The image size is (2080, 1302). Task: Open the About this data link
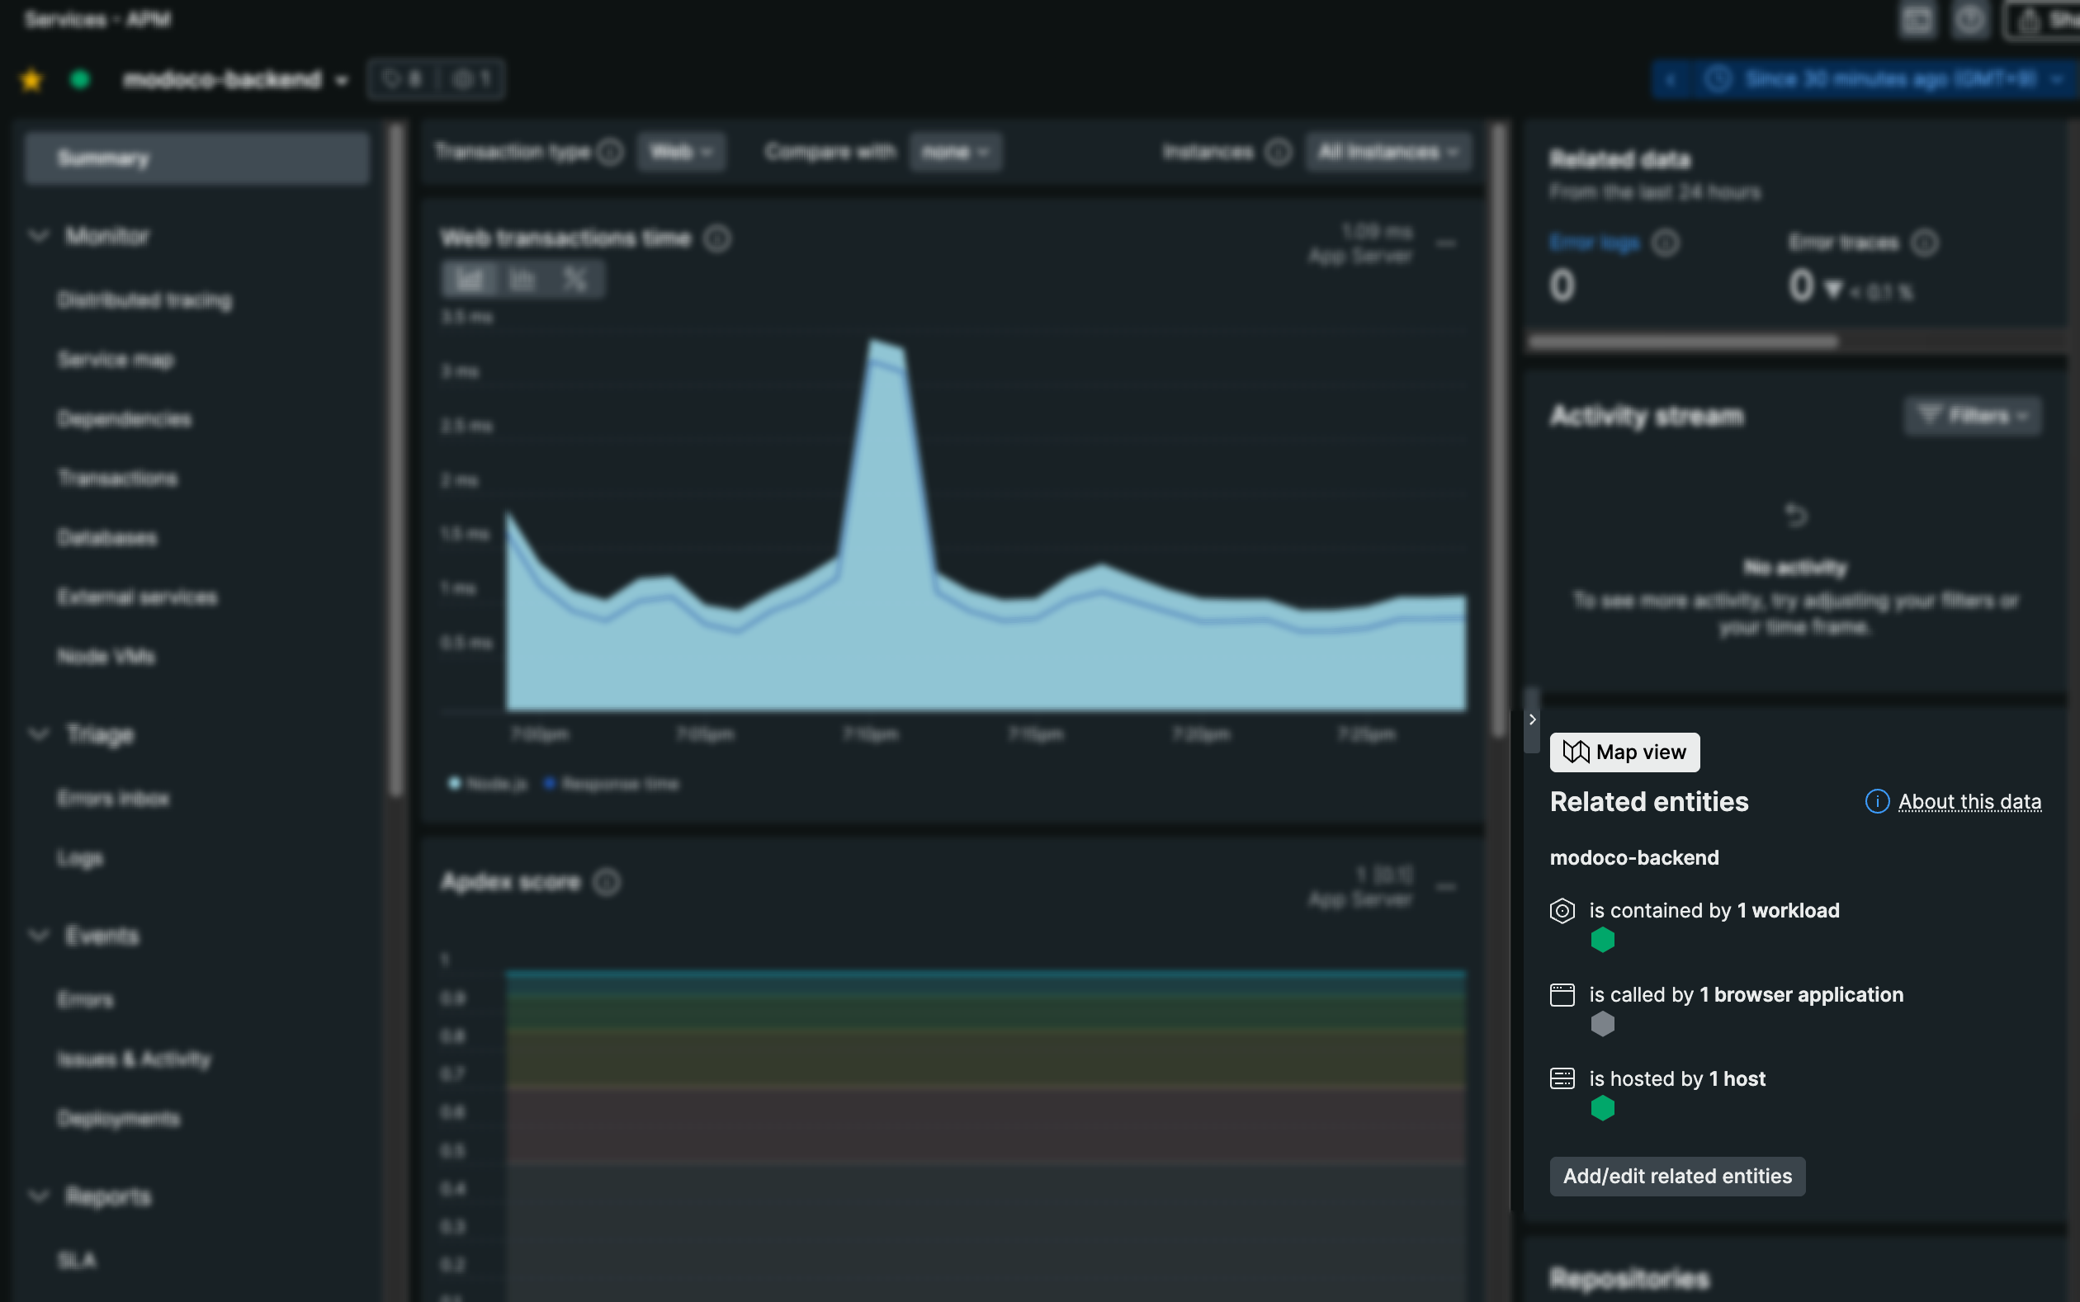pyautogui.click(x=1969, y=802)
